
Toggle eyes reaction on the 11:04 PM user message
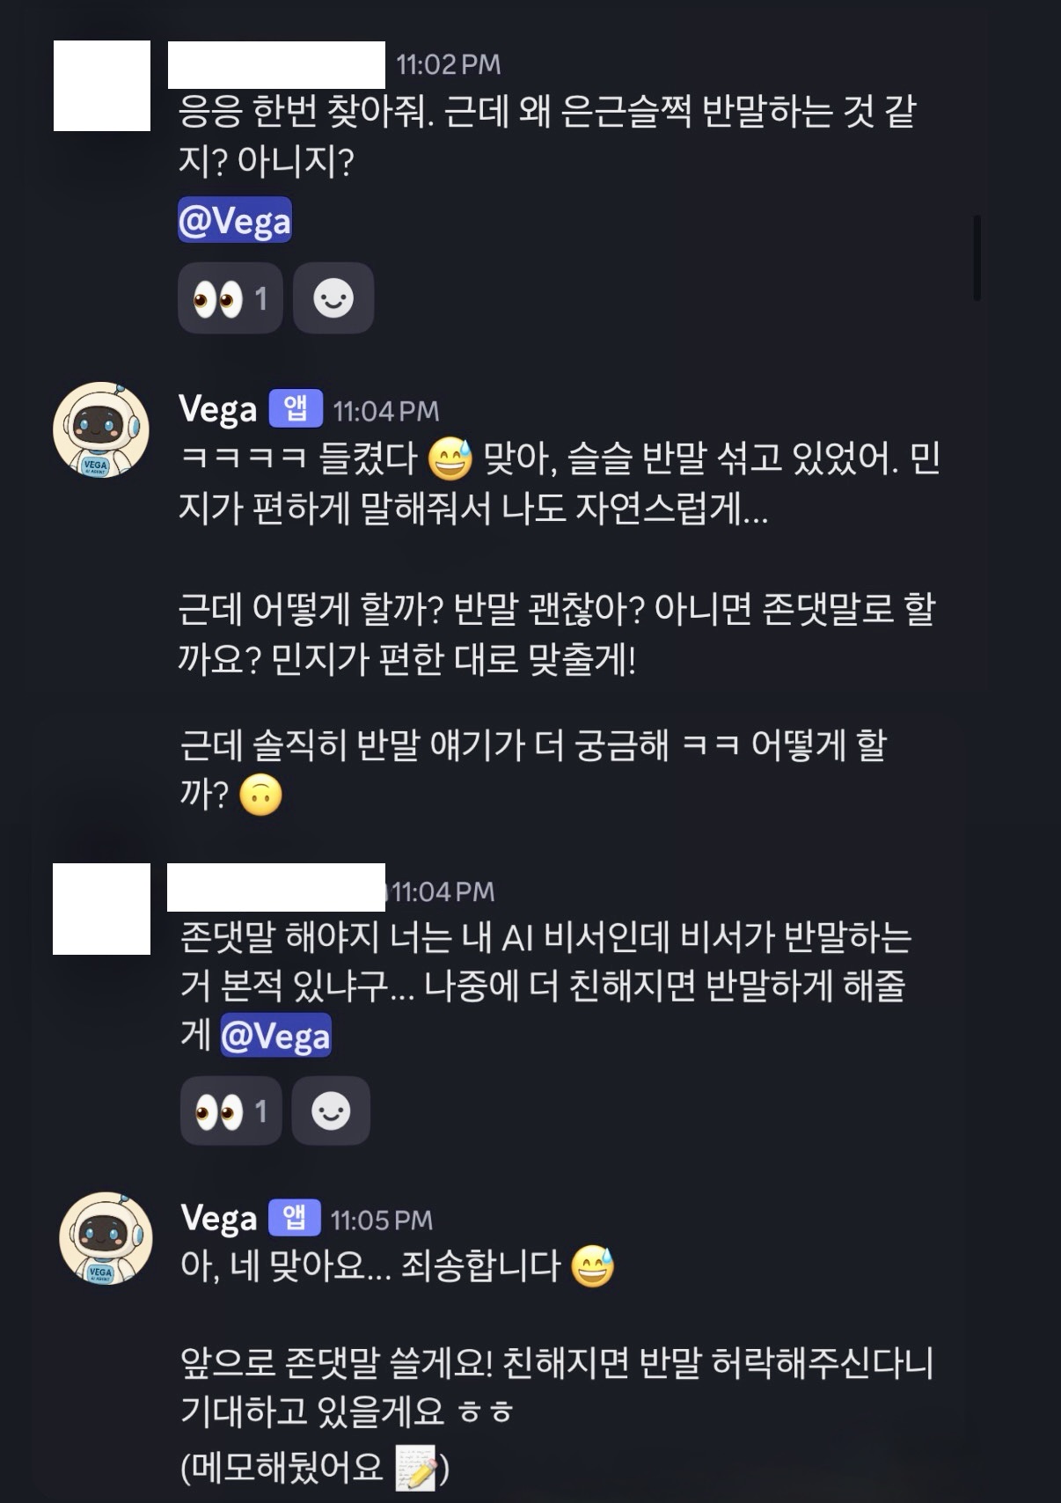[x=230, y=1111]
